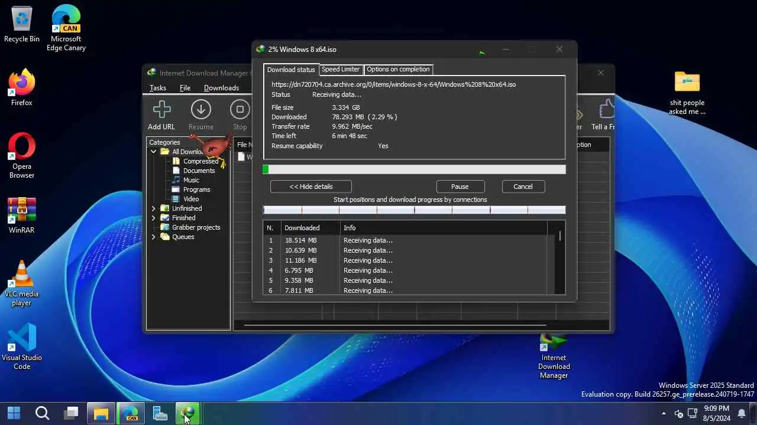Open the 'shit people asked me' folder
The image size is (757, 425).
[x=687, y=93]
